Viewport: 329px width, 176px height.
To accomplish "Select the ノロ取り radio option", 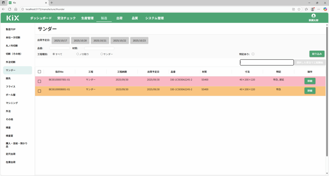I will click(x=78, y=54).
